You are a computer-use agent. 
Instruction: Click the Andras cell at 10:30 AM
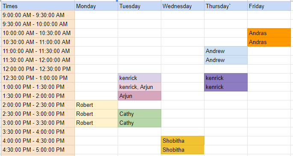(x=269, y=42)
